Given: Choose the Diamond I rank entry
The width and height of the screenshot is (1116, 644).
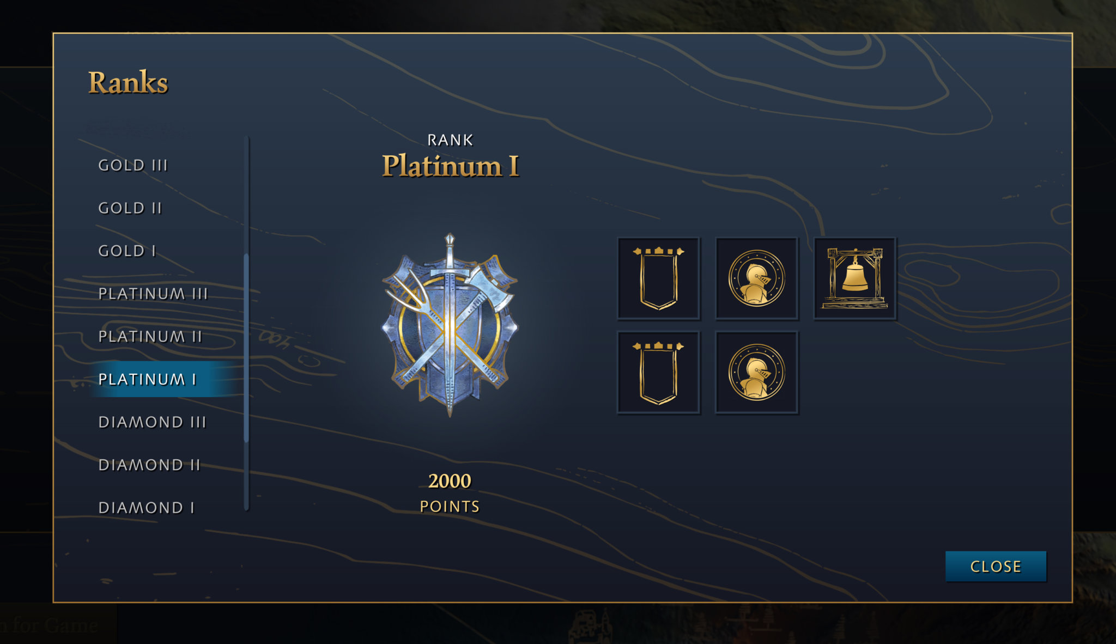Looking at the screenshot, I should tap(147, 508).
